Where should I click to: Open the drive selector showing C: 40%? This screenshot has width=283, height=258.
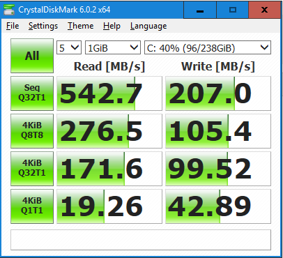coord(208,47)
